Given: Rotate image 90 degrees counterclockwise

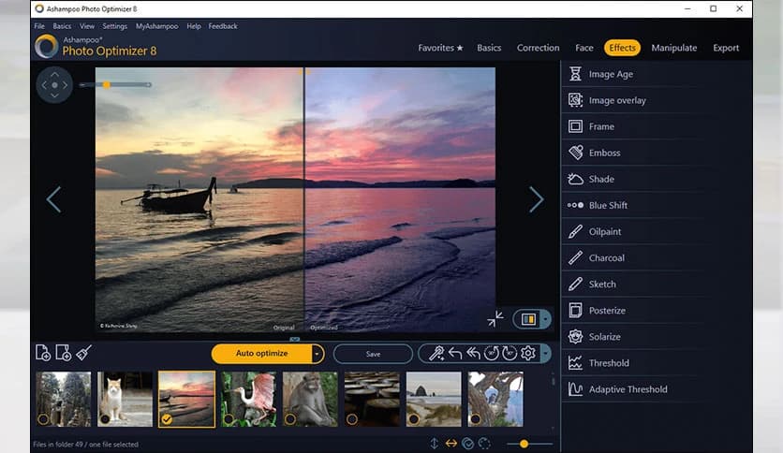Looking at the screenshot, I should coord(492,353).
